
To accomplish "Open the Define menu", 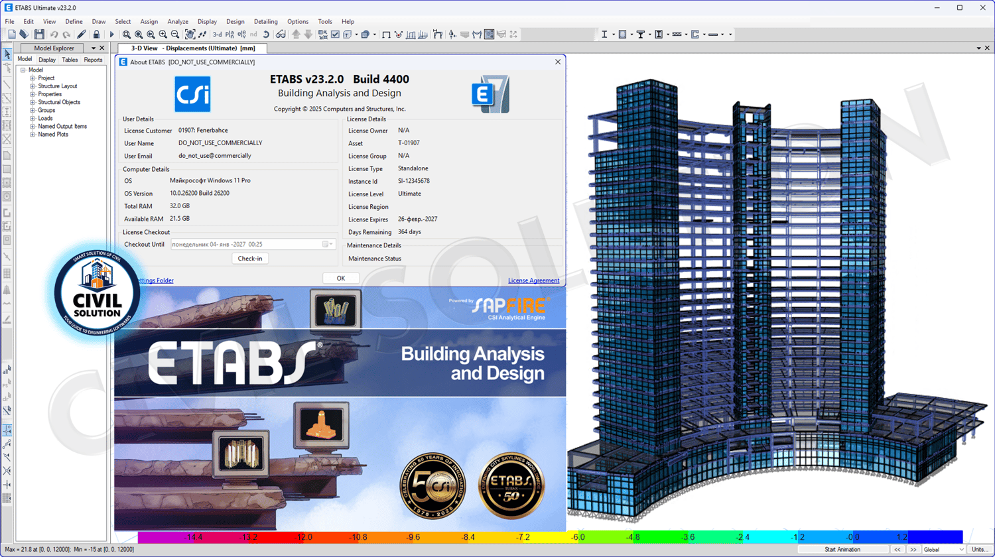I will tap(74, 21).
